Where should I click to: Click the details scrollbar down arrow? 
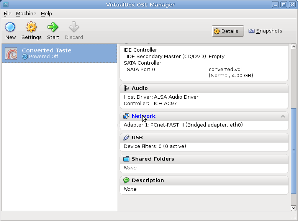pos(293,208)
